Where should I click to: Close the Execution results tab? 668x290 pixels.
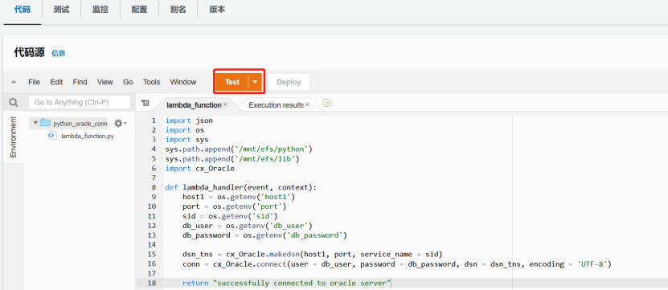tap(307, 104)
